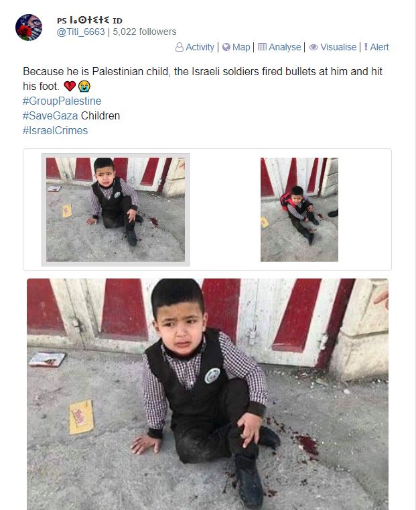
Task: Click the 5,022 followers text
Action: point(145,32)
